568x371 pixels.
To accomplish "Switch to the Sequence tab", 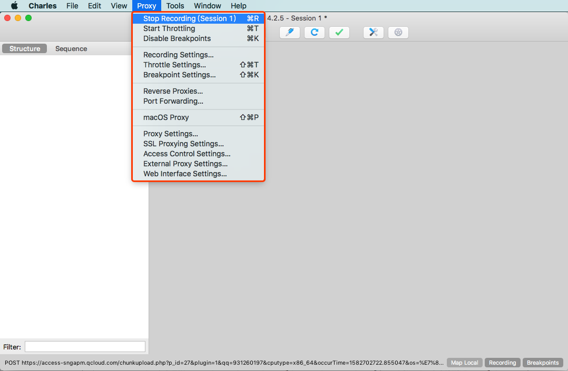I will pos(71,48).
